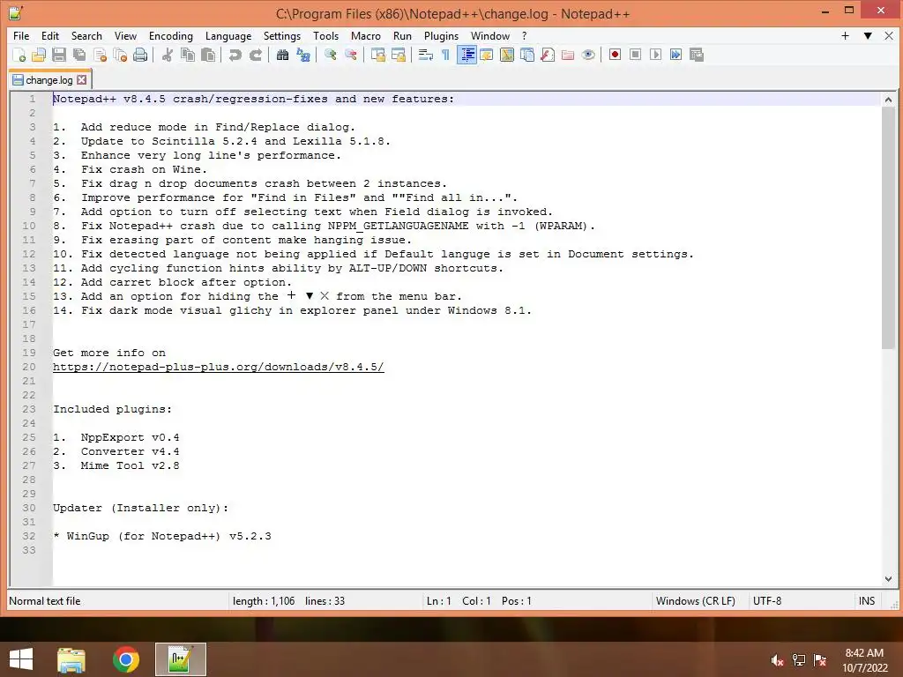Toggle synchronize vertical scrolling
903x677 pixels.
click(x=377, y=55)
